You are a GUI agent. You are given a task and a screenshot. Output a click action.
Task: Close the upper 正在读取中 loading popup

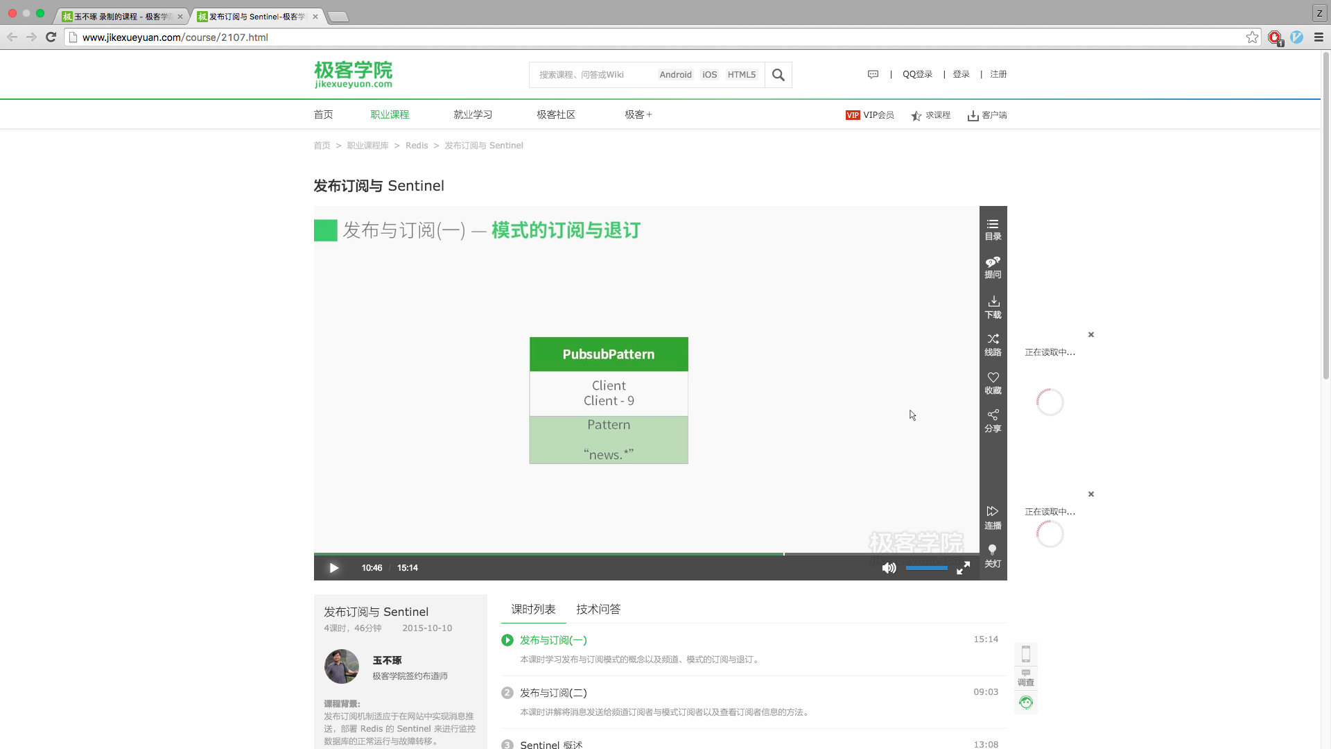point(1091,334)
